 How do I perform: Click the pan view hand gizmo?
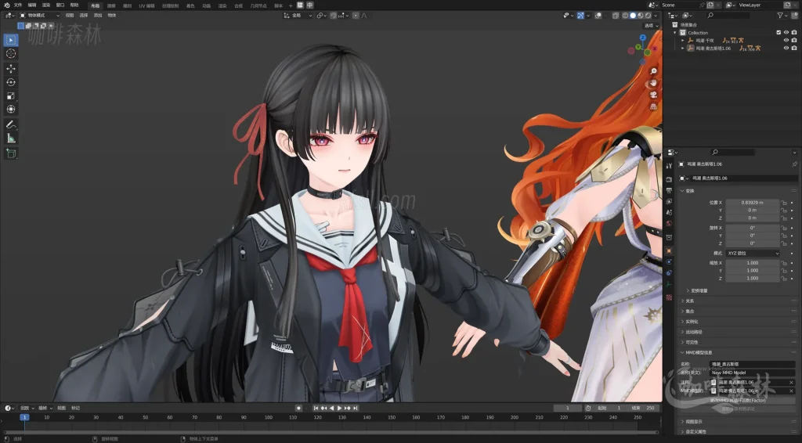coord(653,83)
